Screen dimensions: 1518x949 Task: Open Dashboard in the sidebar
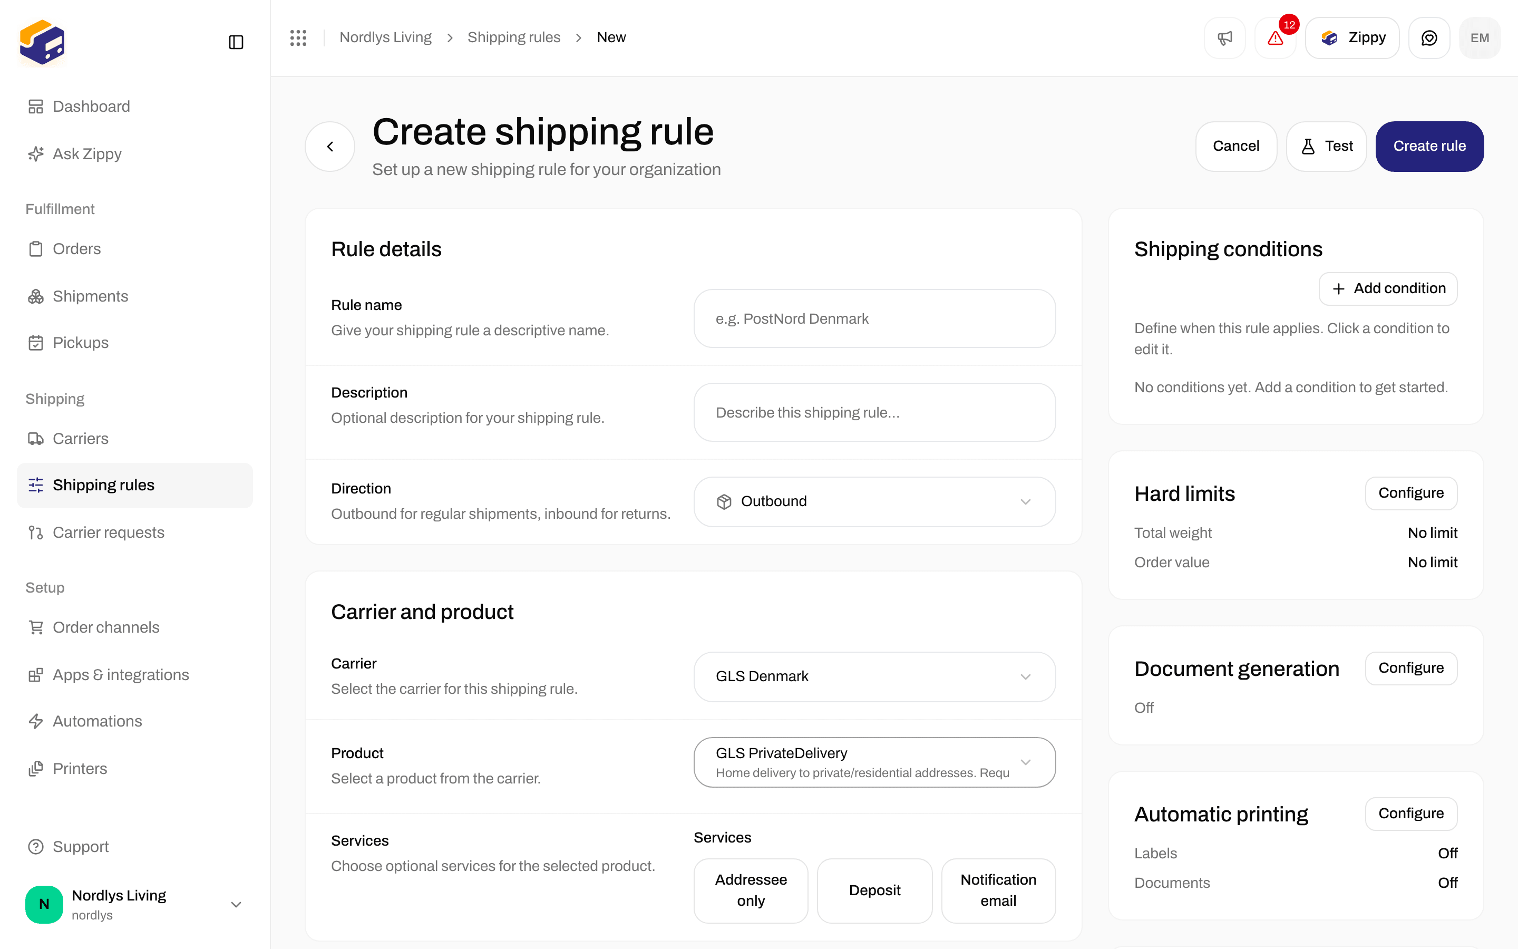tap(135, 106)
